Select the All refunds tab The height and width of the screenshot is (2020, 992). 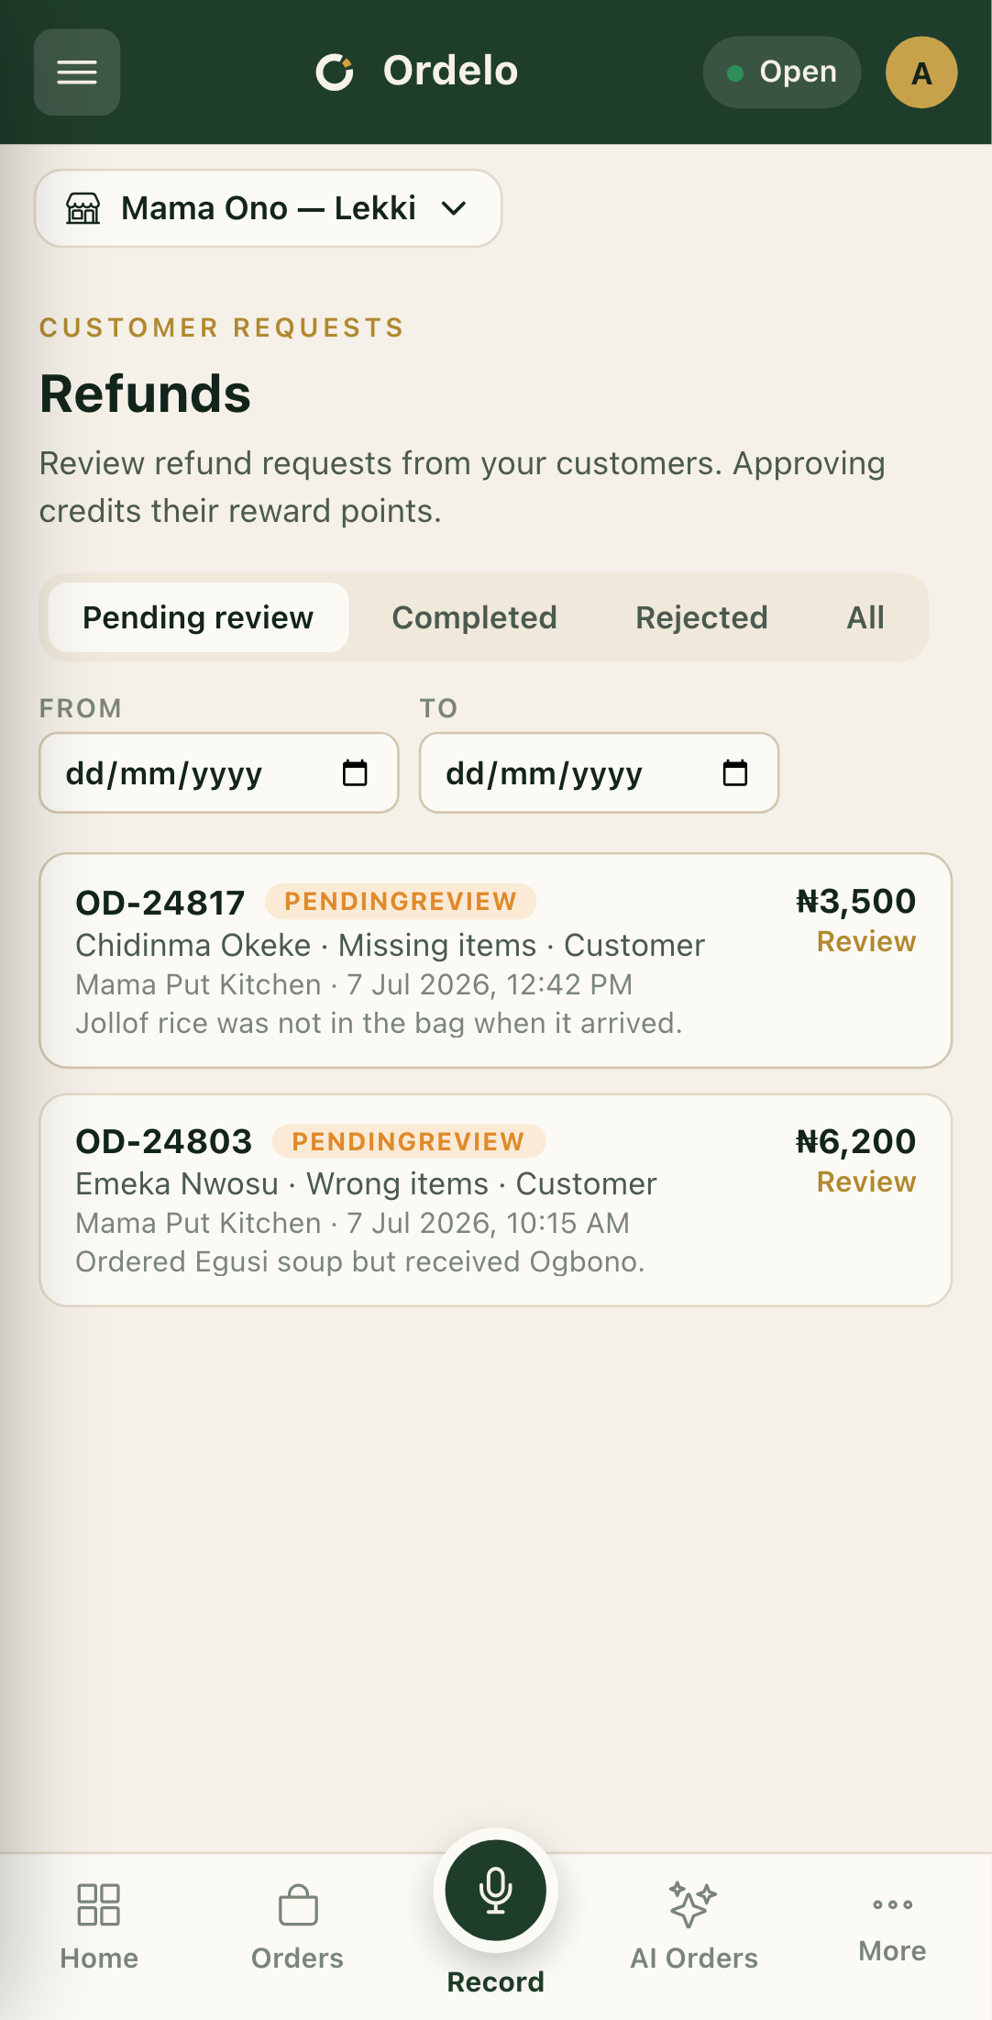click(x=865, y=617)
